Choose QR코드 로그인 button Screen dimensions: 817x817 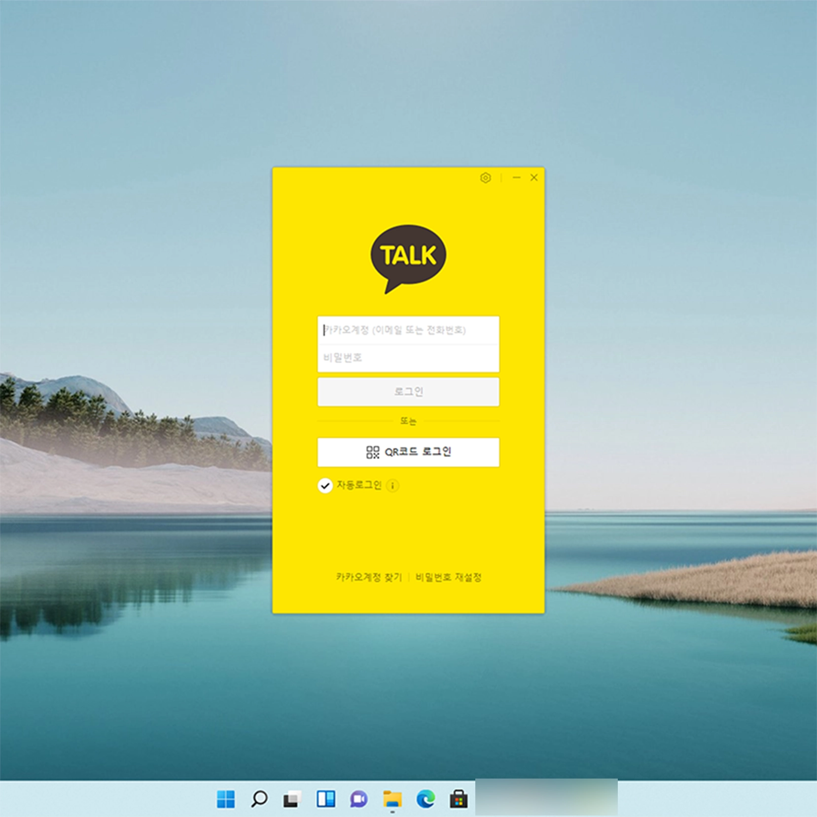tap(408, 452)
